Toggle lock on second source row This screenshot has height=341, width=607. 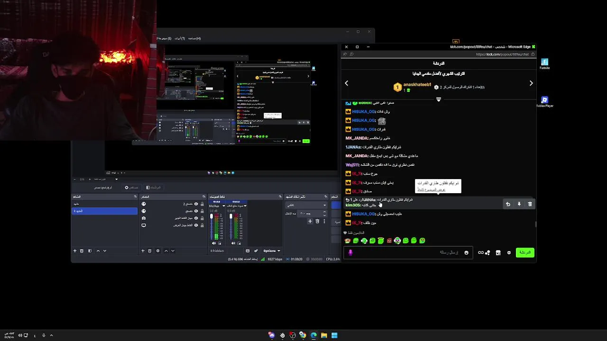tap(202, 211)
